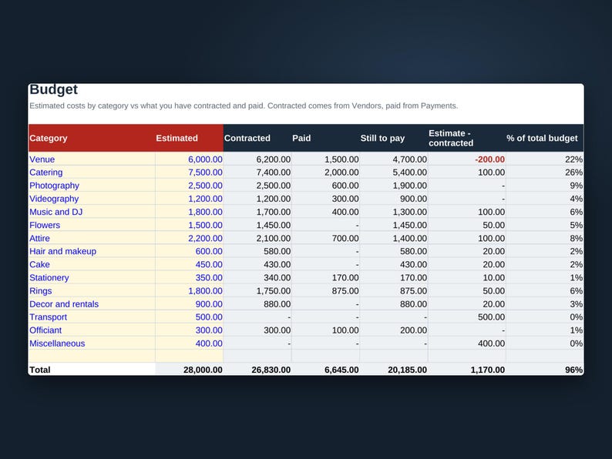The height and width of the screenshot is (459, 612).
Task: Click the Decor and rentals cell
Action: pos(92,304)
